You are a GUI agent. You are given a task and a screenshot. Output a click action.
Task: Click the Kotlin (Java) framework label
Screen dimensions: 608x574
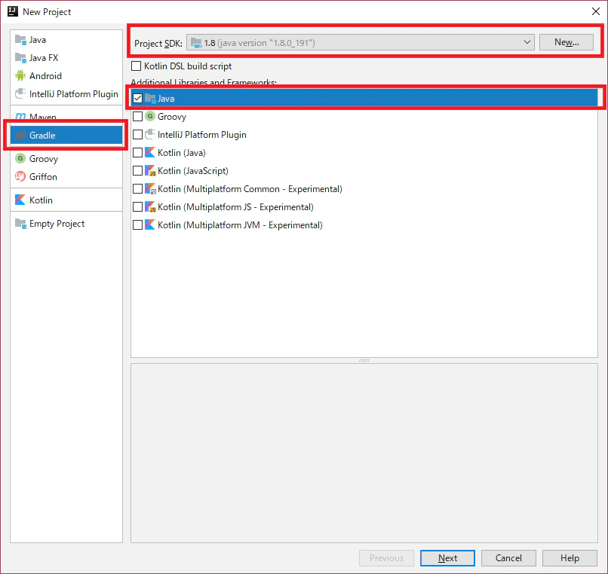(x=182, y=153)
